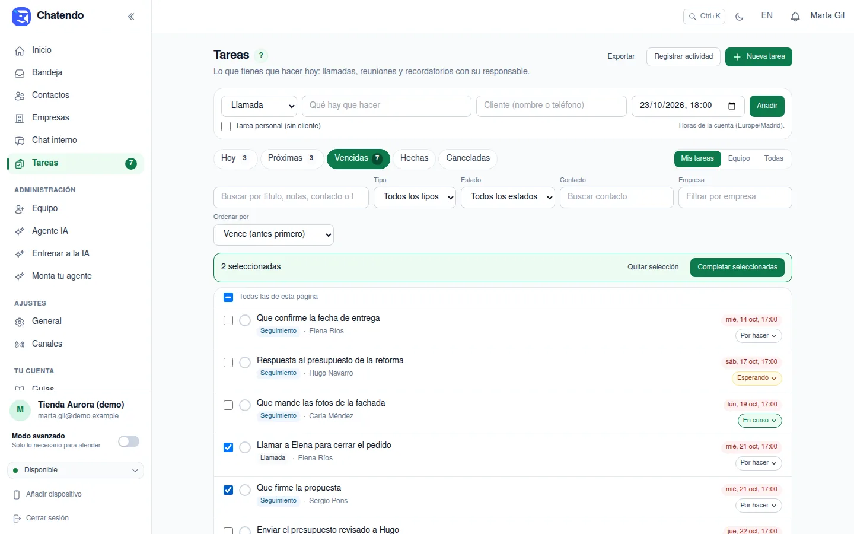Open the Llamada task type dropdown
854x534 pixels.
pyautogui.click(x=259, y=106)
